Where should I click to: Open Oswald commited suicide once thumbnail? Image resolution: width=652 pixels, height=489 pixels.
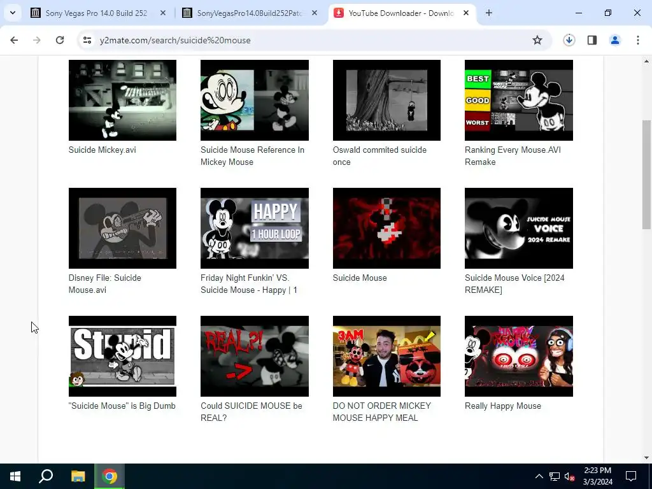click(x=386, y=100)
